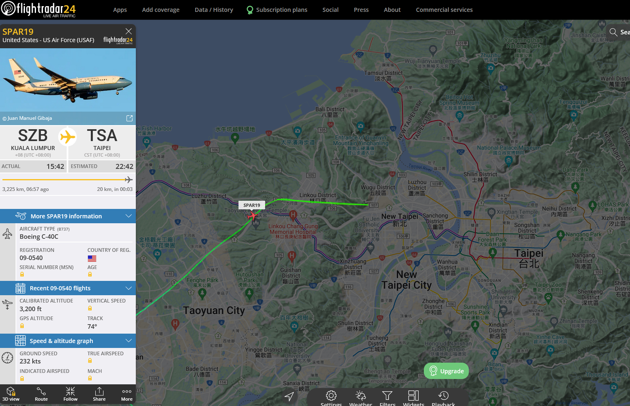This screenshot has width=630, height=406.
Task: Click the TSA Taipei destination airport
Action: pyautogui.click(x=102, y=142)
